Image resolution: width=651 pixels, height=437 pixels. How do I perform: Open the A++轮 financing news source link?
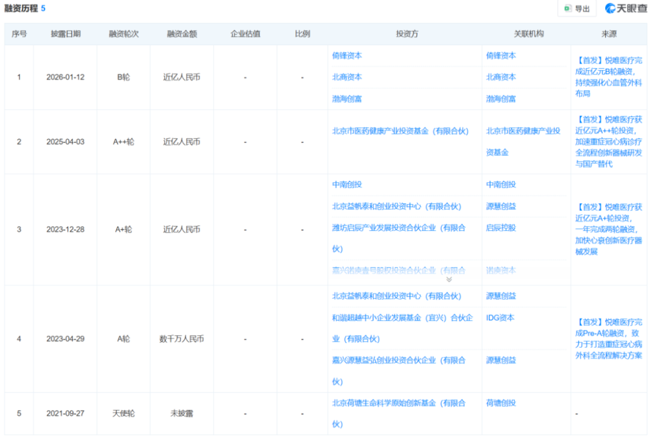click(608, 142)
